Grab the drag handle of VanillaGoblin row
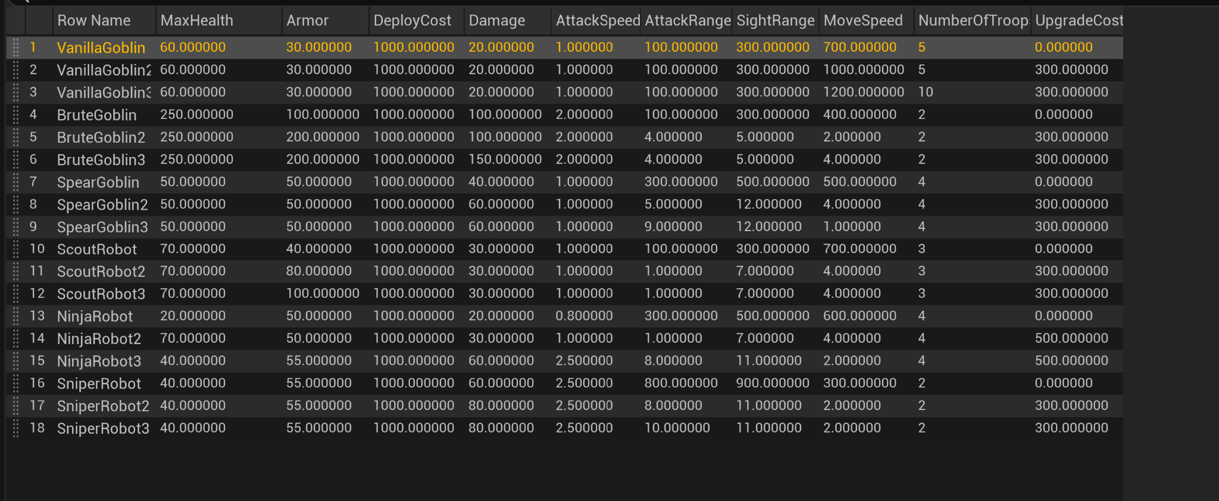1219x501 pixels. pyautogui.click(x=16, y=48)
